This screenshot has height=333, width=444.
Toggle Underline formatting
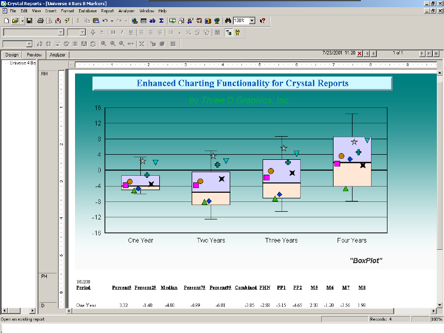131,32
